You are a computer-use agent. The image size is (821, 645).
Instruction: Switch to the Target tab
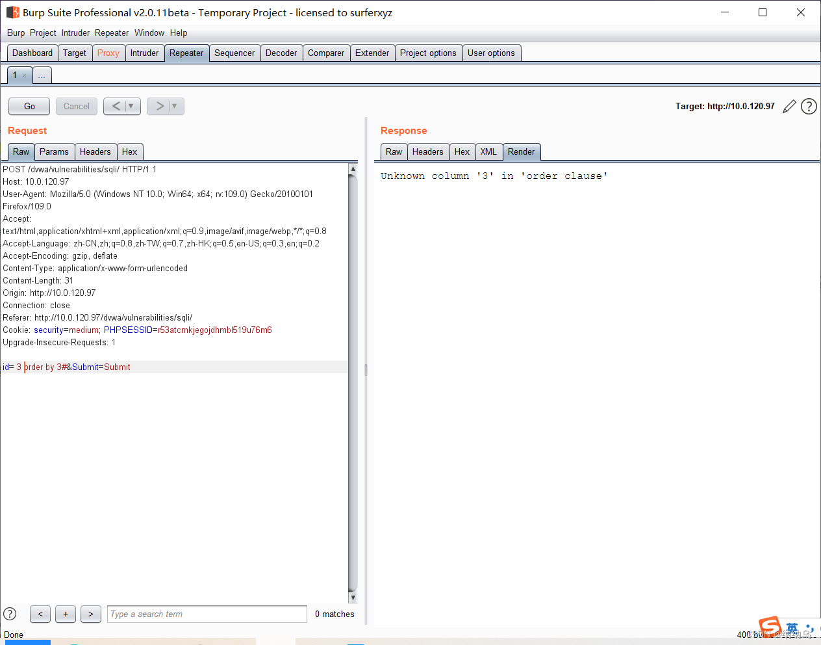[x=75, y=53]
